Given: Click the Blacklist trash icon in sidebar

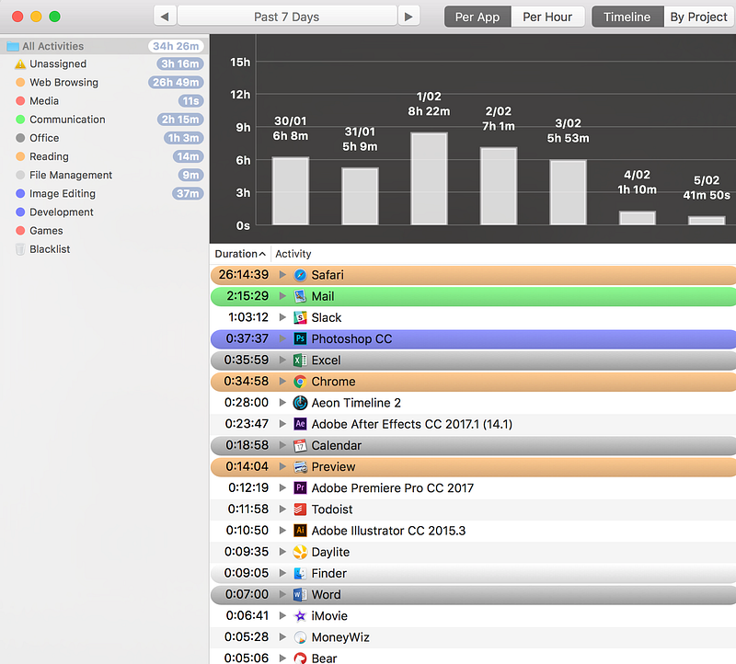Looking at the screenshot, I should (20, 249).
